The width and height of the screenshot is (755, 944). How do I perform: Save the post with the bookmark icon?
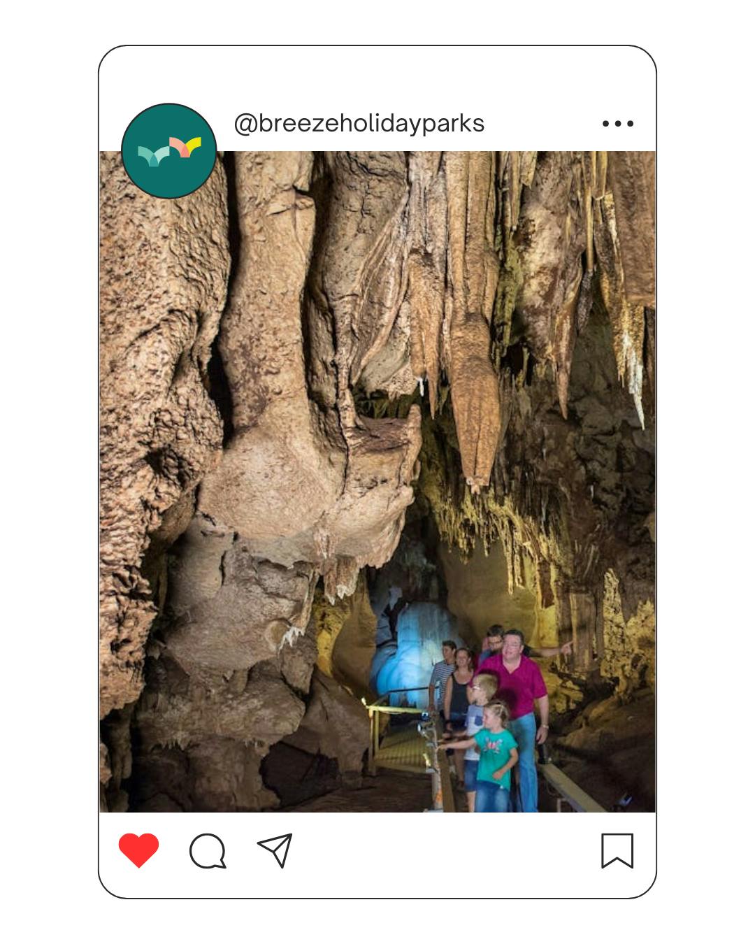pyautogui.click(x=617, y=850)
